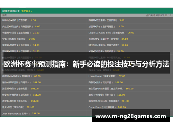Select 101.00 odds for the 西班牙人 player
173x125 pixels.
click(x=37, y=83)
